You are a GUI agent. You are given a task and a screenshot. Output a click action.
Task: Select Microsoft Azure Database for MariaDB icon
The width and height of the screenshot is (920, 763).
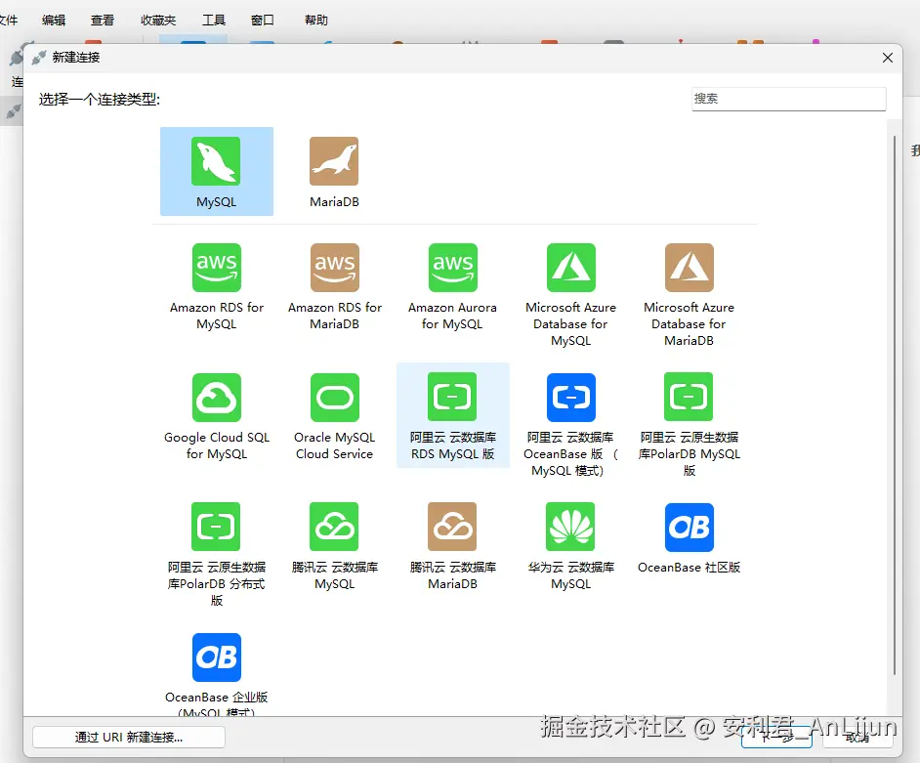pos(689,267)
